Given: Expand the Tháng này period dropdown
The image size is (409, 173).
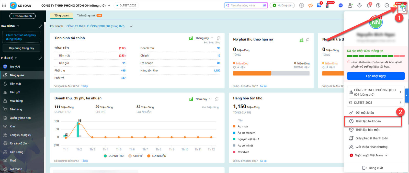Looking at the screenshot, I should click(x=204, y=38).
